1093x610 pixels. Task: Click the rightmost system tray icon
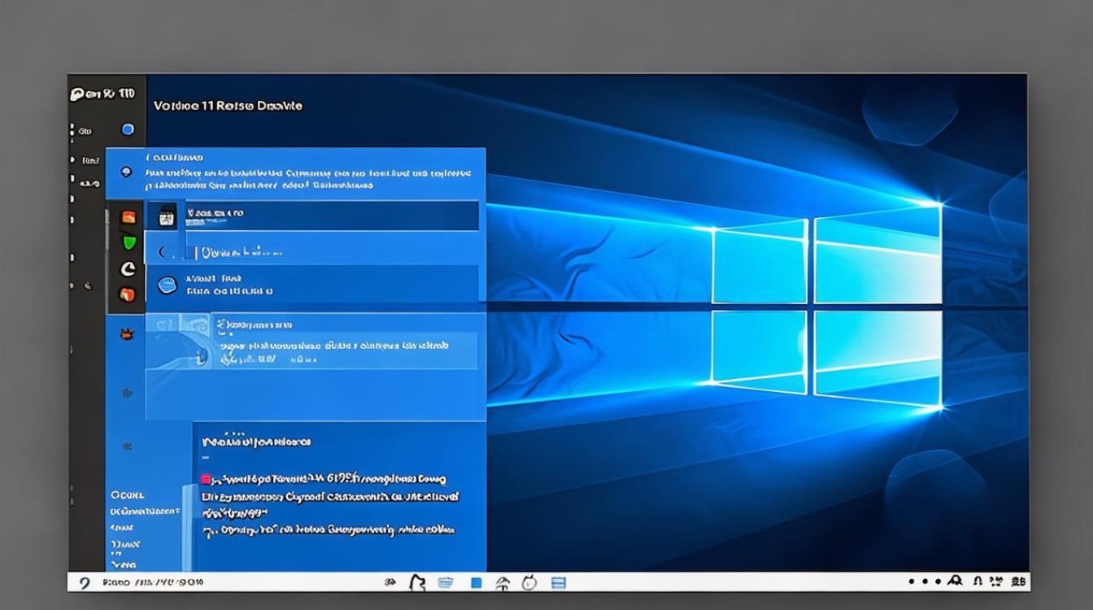click(1017, 582)
